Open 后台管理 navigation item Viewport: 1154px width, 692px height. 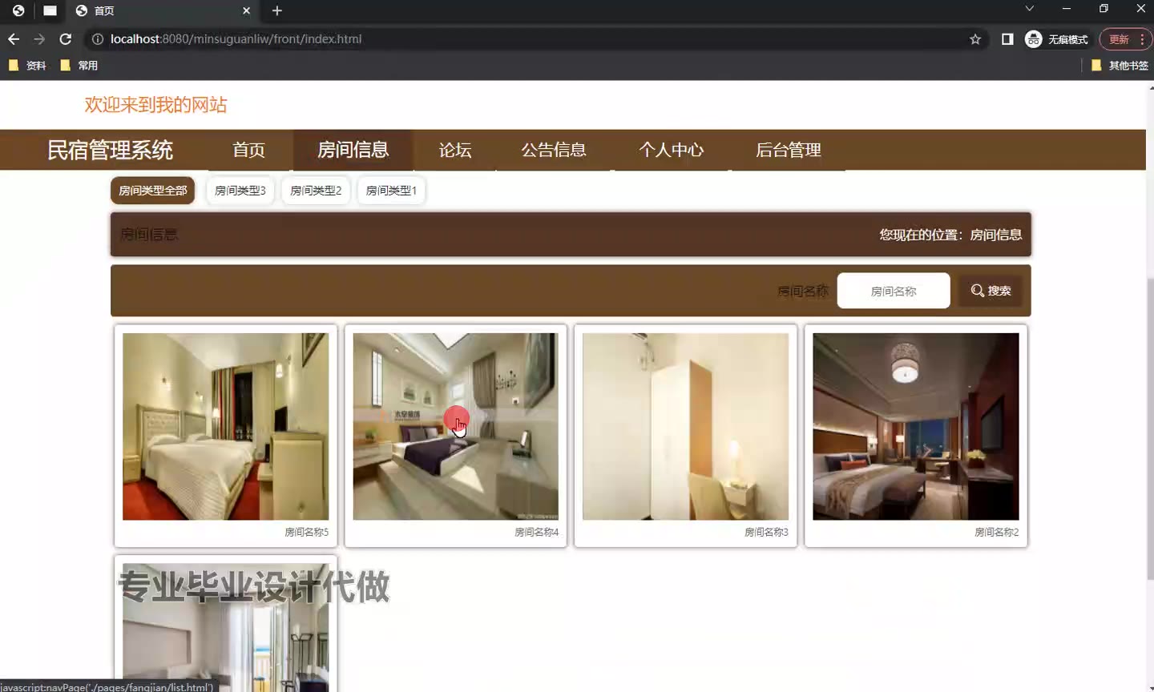point(788,150)
